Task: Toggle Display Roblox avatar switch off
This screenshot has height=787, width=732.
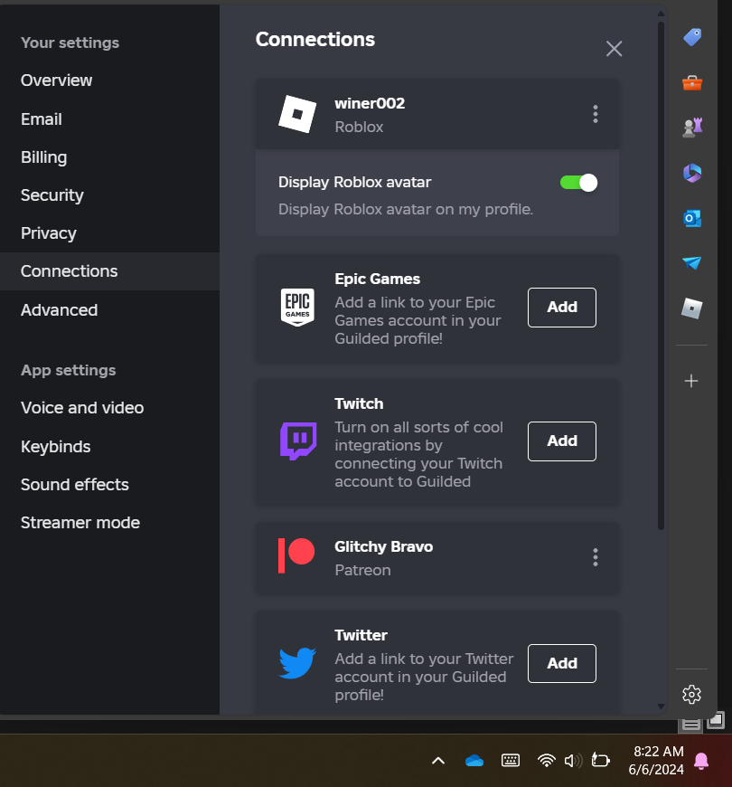Action: coord(578,183)
